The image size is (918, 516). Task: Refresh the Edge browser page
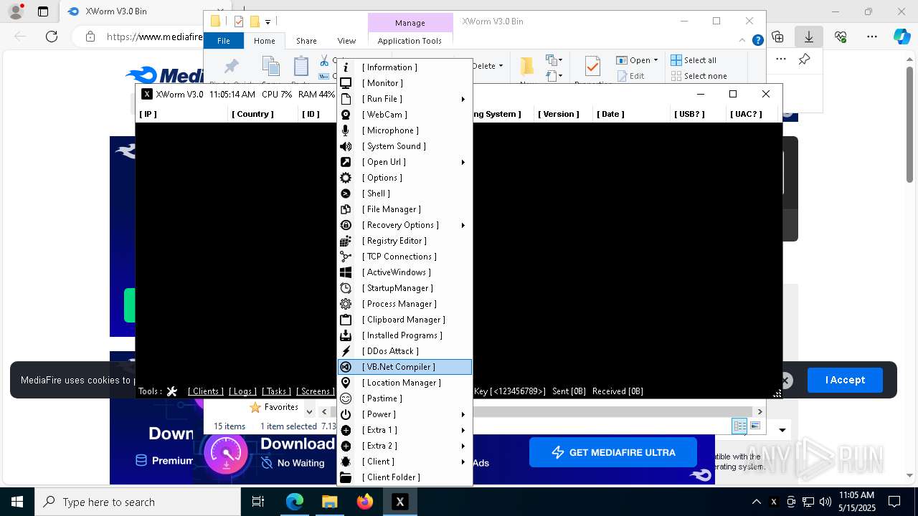[52, 37]
